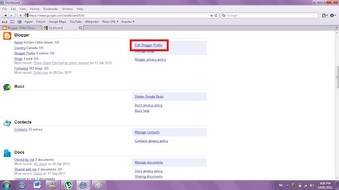Open the Reading List glasses icon

(x=5, y=22)
